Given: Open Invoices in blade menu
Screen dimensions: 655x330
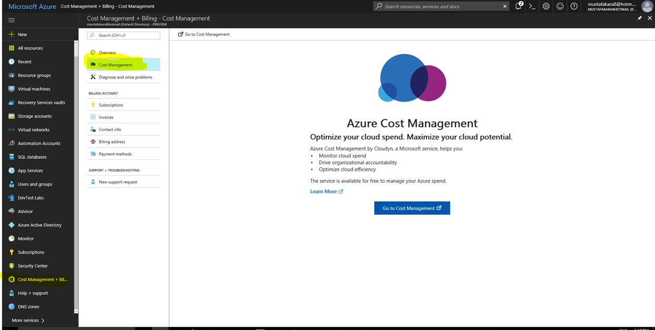Looking at the screenshot, I should pos(124,117).
